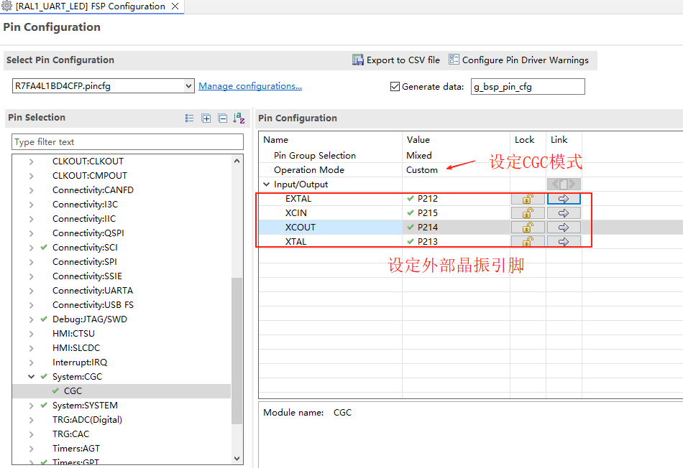Follow link arrow for XCIN pin
The image size is (683, 468).
pyautogui.click(x=564, y=213)
